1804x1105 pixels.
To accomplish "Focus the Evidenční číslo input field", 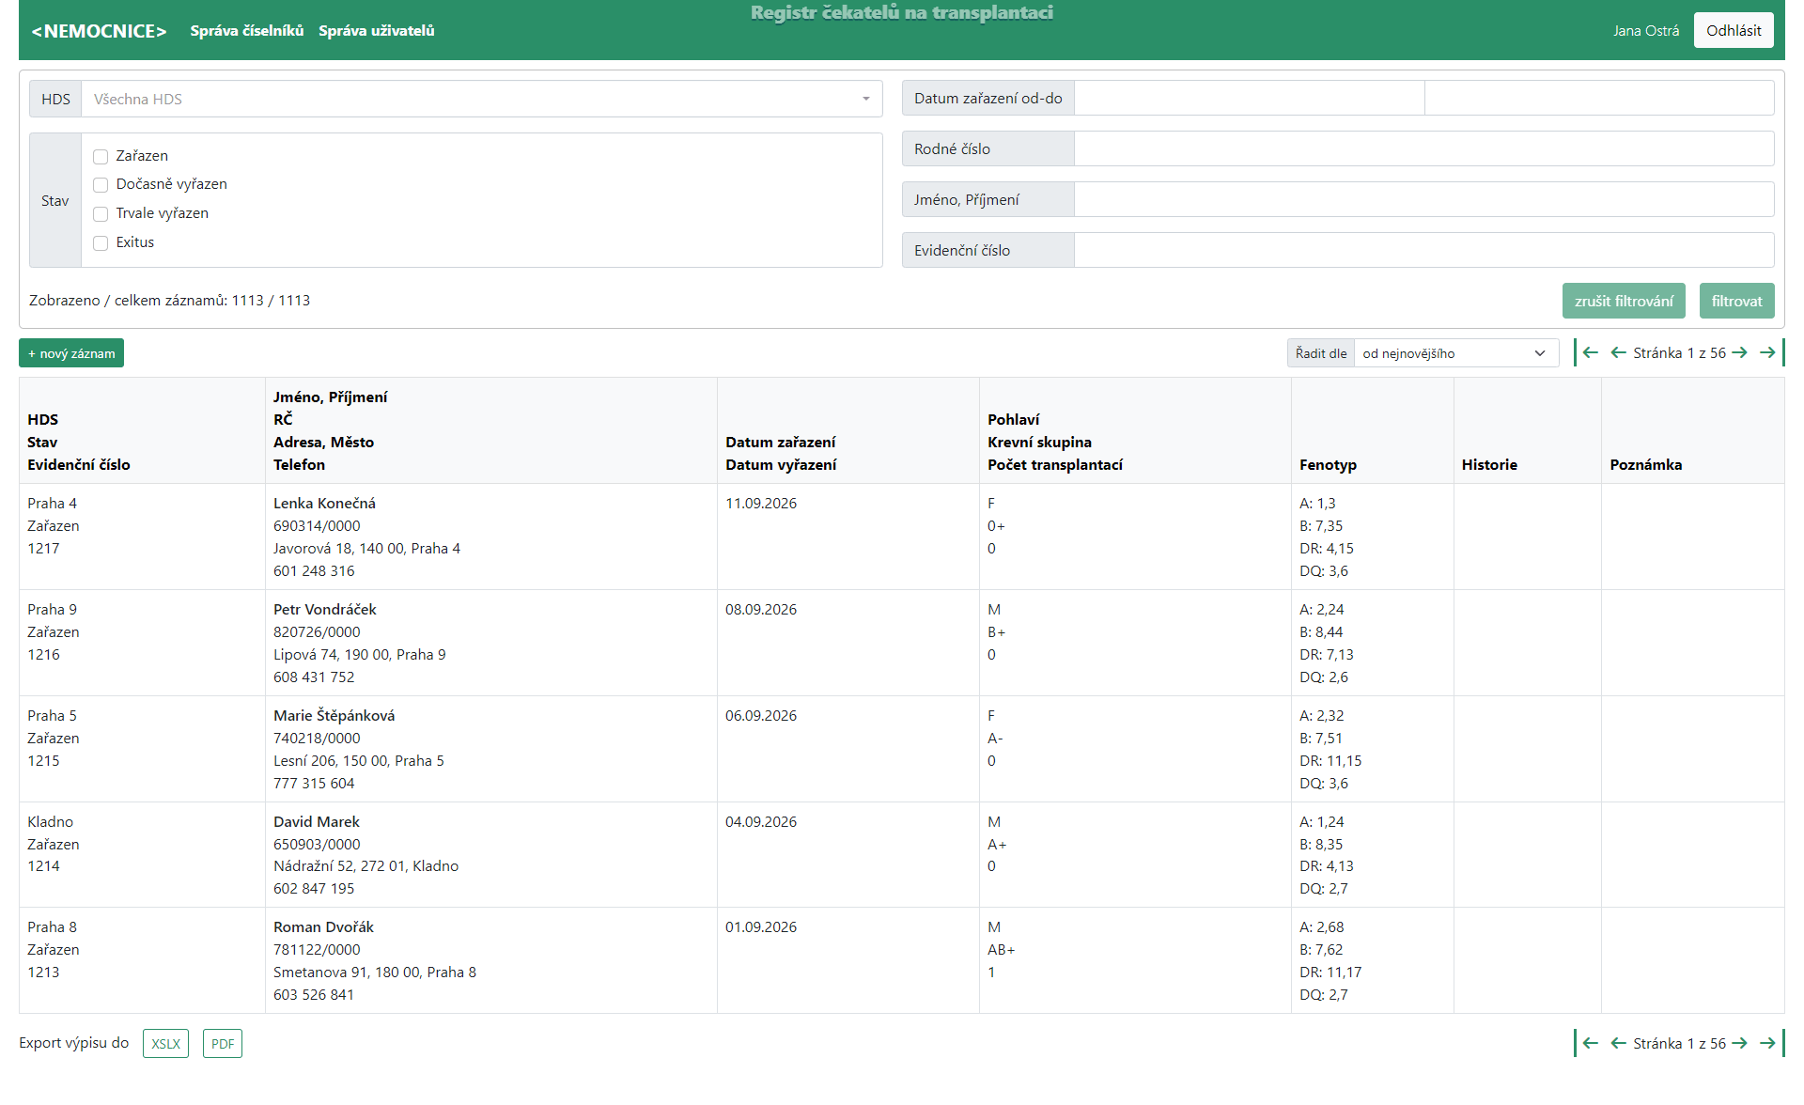I will pos(1423,250).
